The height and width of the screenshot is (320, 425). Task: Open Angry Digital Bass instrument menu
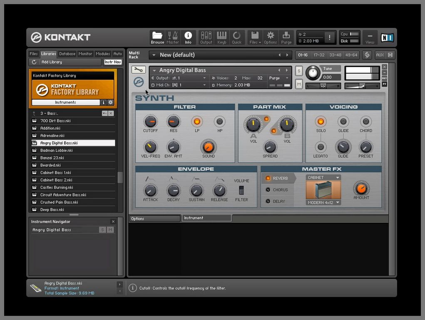coord(154,70)
